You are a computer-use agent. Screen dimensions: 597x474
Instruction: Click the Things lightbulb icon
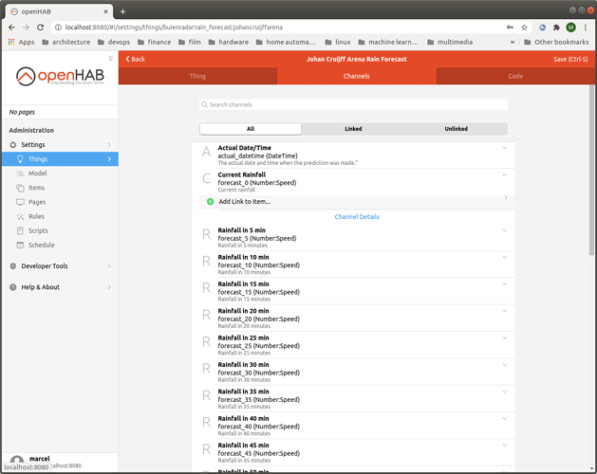coord(20,159)
